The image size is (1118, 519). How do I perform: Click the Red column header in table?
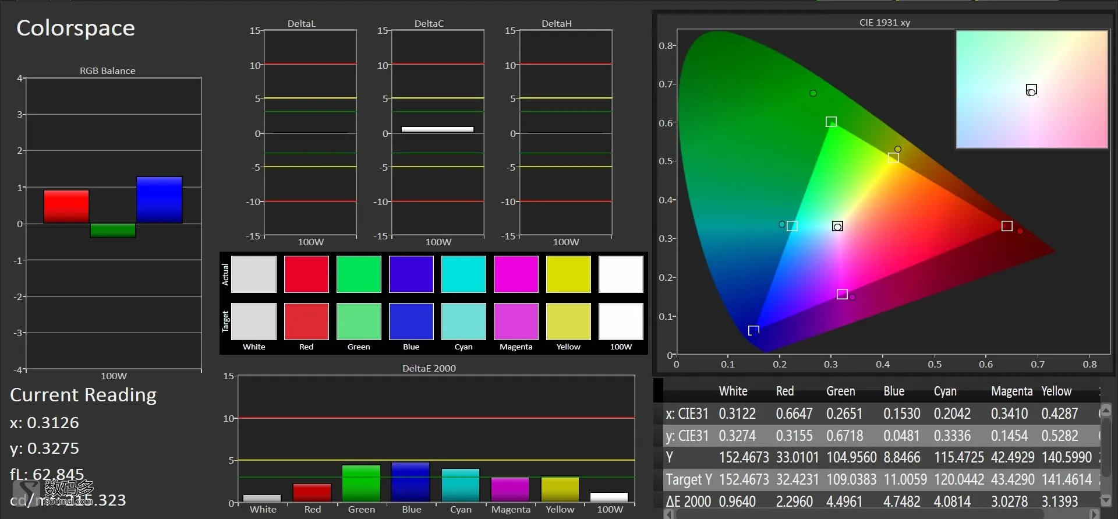(785, 391)
